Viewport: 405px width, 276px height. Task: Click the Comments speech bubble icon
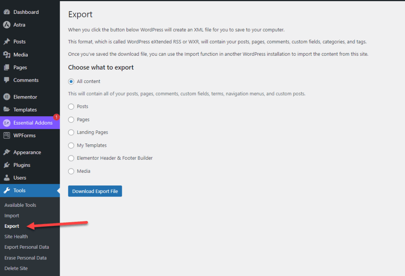(x=7, y=80)
